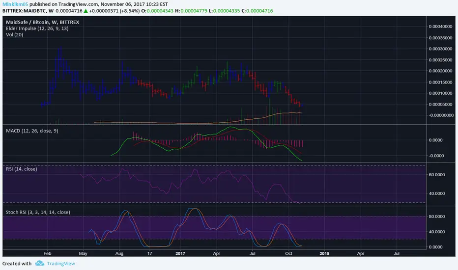
Task: Click the open value O:0.00004343
Action: tap(157, 11)
